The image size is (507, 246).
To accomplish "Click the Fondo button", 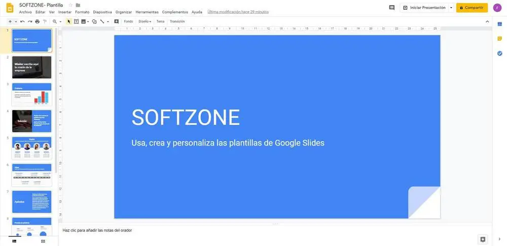I will (x=128, y=21).
